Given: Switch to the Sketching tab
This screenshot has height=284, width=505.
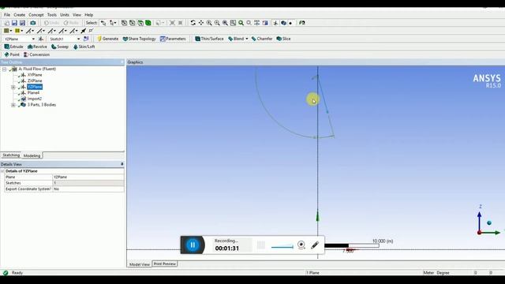Looking at the screenshot, I should tap(11, 155).
